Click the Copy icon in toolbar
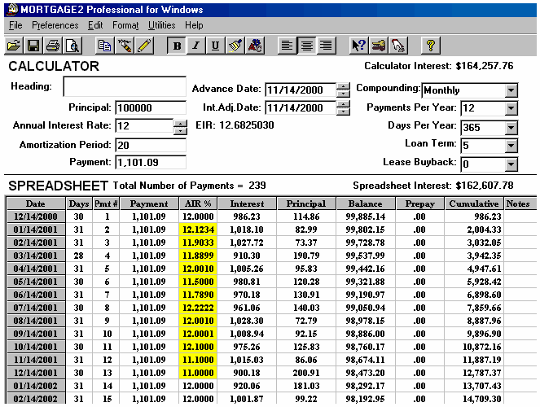This screenshot has height=407, width=540. pyautogui.click(x=105, y=46)
